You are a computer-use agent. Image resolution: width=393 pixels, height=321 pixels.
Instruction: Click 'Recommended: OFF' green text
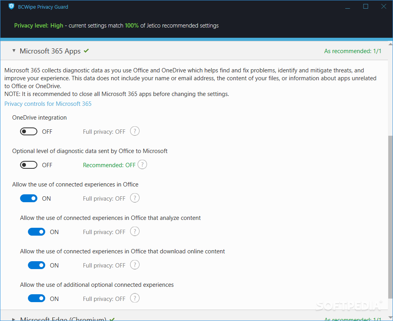109,165
